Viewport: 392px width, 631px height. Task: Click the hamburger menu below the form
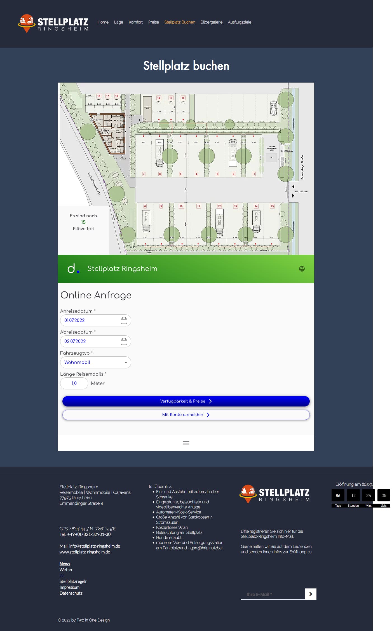pos(186,443)
